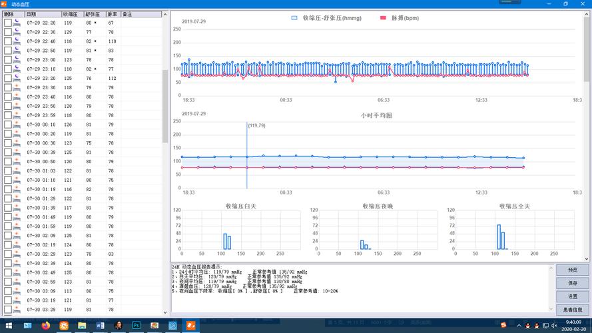Click the orange blood pressure app taskbar icon
The width and height of the screenshot is (592, 333).
[x=190, y=325]
